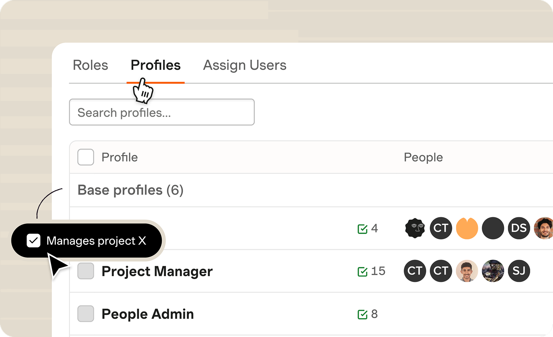The image size is (553, 337).
Task: Open the People Admin profile
Action: [x=147, y=314]
